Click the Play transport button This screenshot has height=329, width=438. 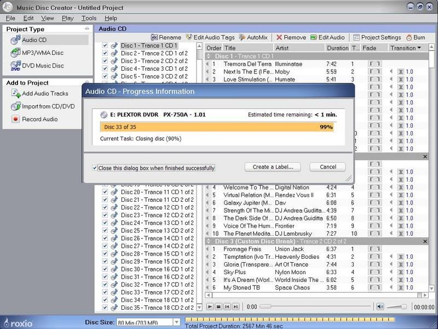[210, 307]
